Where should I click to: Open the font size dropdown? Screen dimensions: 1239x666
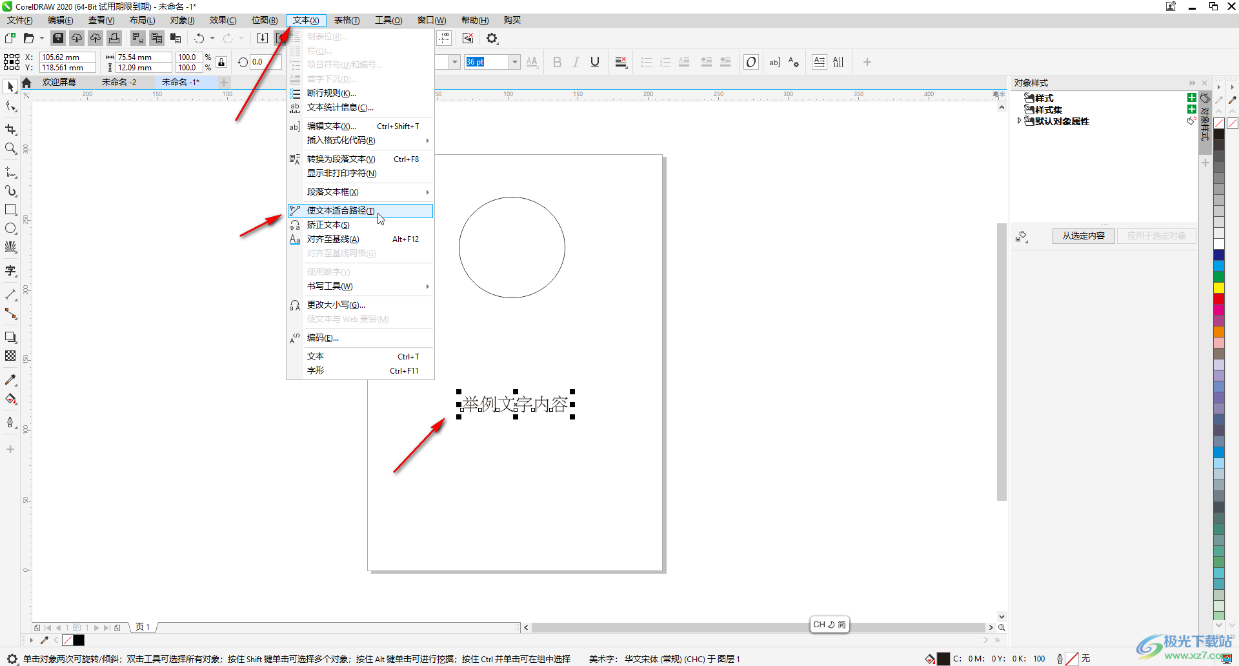coord(514,62)
